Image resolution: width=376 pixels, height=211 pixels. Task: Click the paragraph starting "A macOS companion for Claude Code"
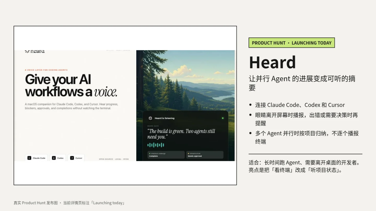point(72,106)
